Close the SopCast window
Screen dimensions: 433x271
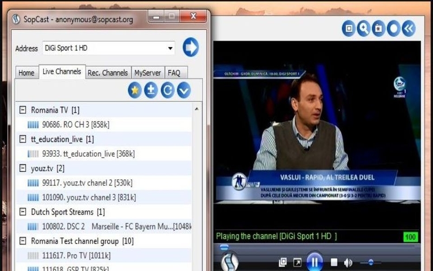(x=193, y=17)
